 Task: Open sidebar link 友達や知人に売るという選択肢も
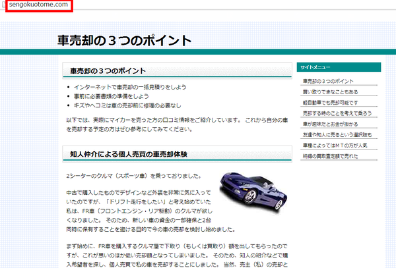(337, 135)
